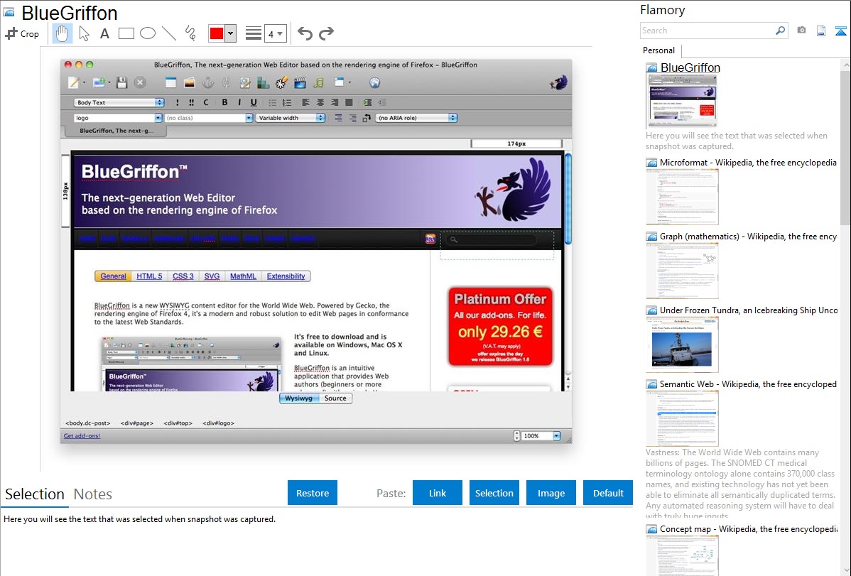Click the magnifier search icon

(x=781, y=31)
